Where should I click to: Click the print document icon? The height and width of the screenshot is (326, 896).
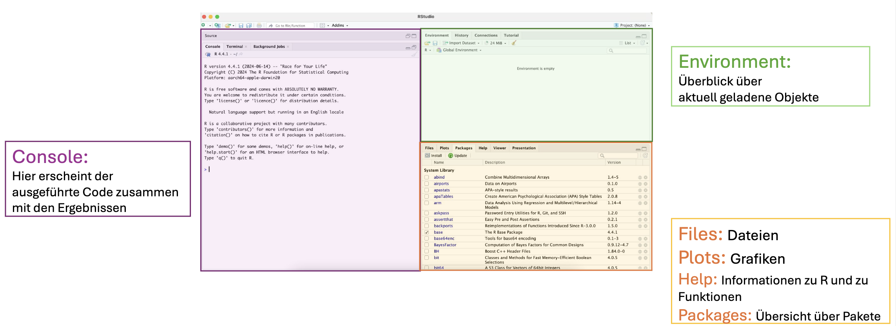(259, 25)
